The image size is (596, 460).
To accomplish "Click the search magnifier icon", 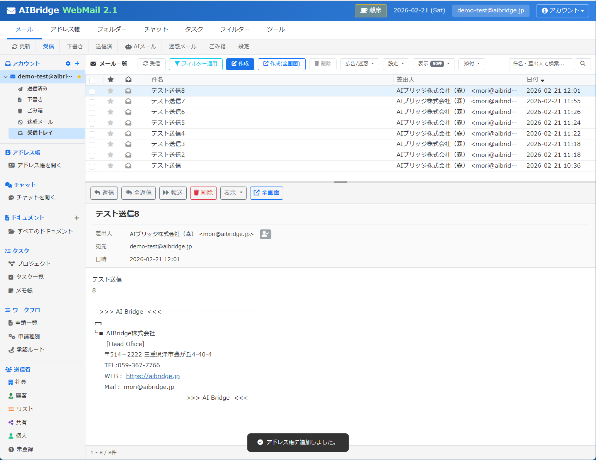I will pos(582,64).
